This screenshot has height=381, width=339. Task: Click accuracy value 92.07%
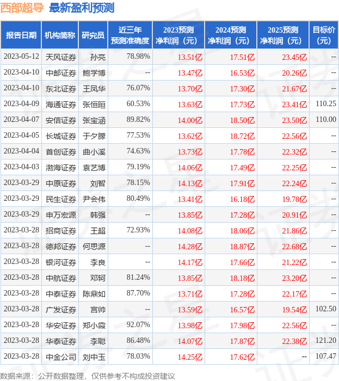coord(138,325)
